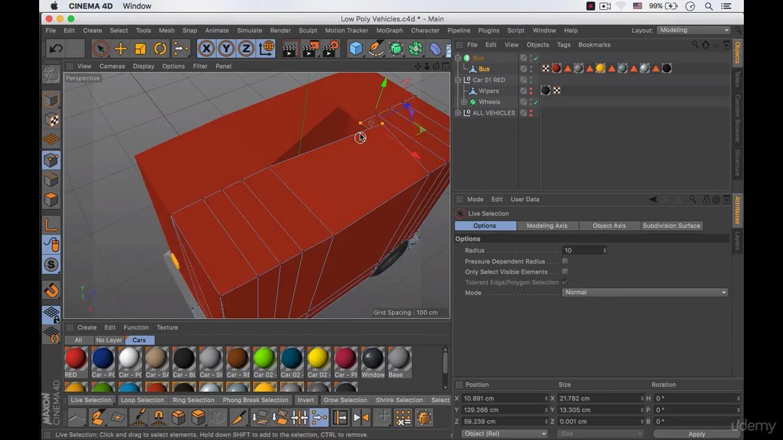Expand the ALL VEHICLES tree item
Image resolution: width=783 pixels, height=440 pixels.
(458, 113)
